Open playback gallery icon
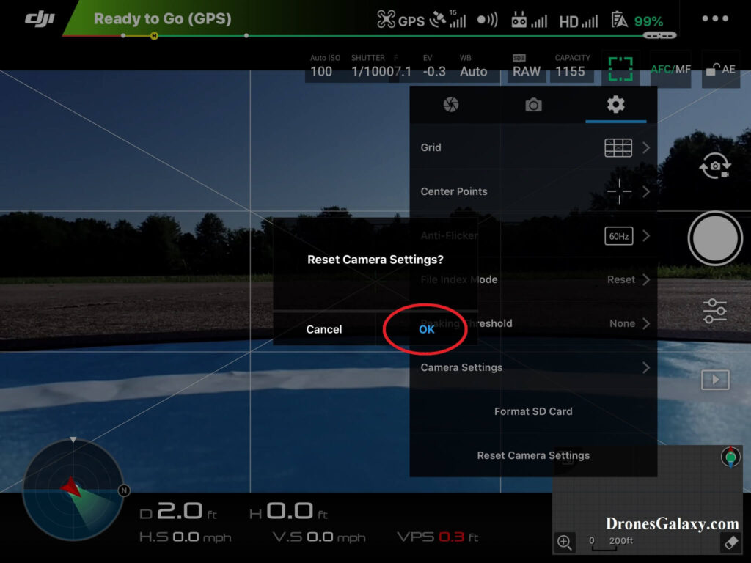 (715, 380)
